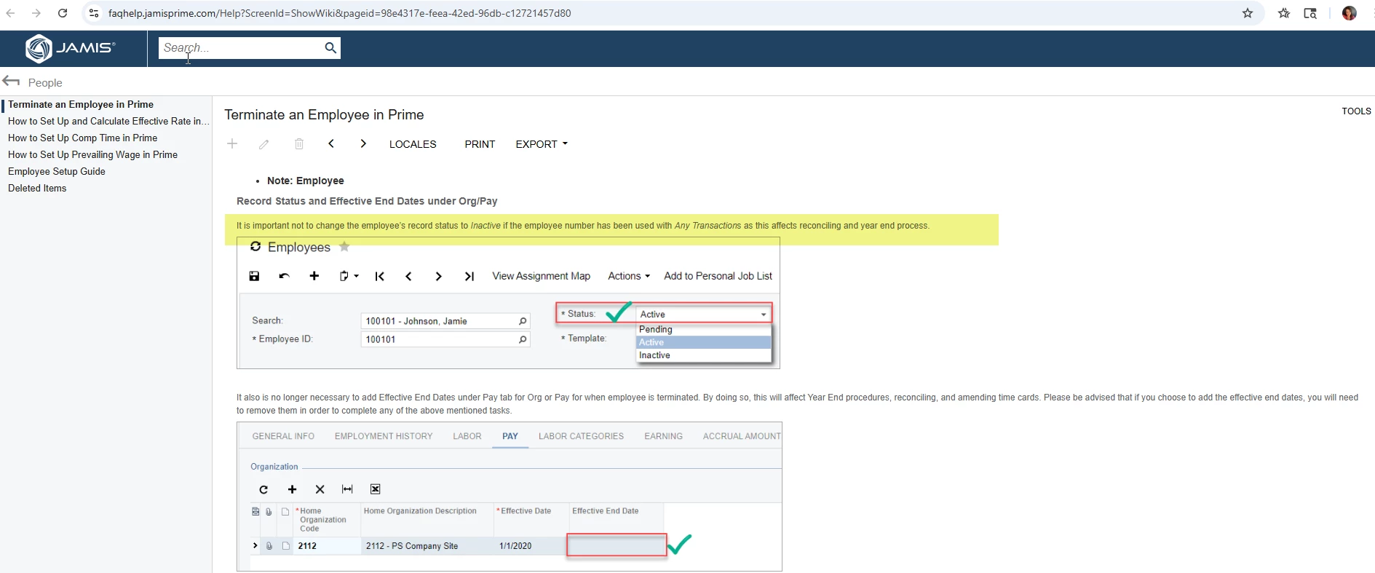Click the back arrow beside People

pyautogui.click(x=11, y=82)
